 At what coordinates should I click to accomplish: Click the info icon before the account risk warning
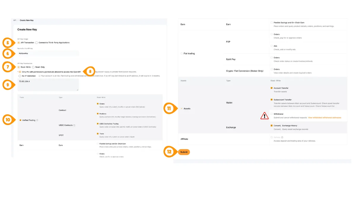coord(39,76)
